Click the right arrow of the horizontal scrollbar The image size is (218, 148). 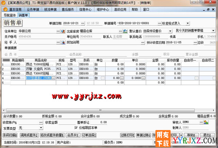214,110
